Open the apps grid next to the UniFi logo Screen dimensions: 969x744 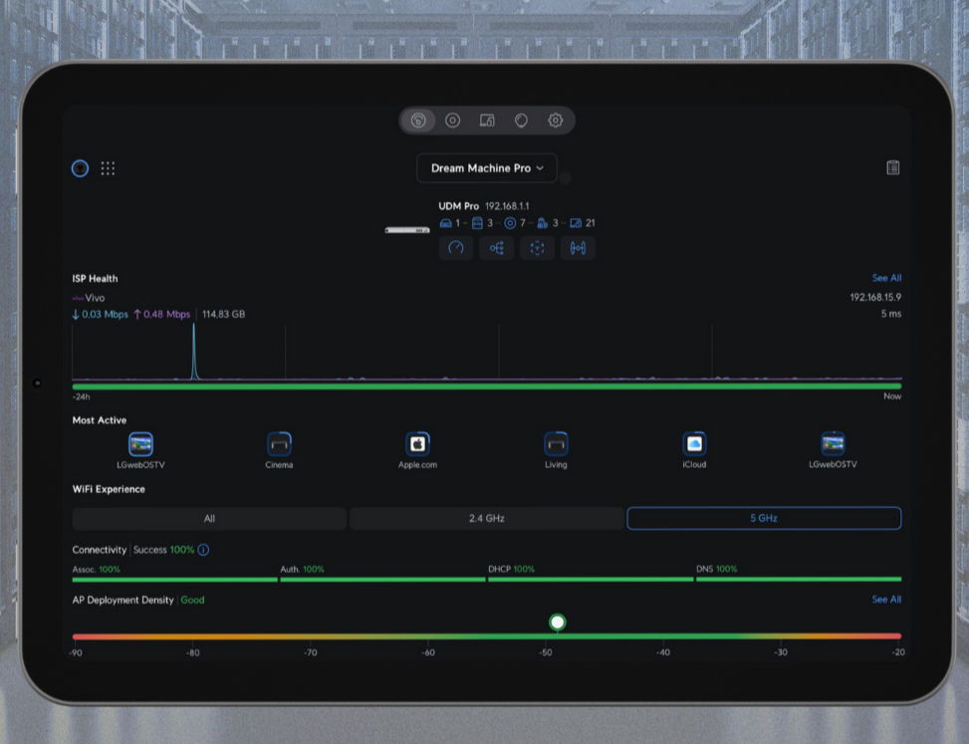tap(108, 168)
